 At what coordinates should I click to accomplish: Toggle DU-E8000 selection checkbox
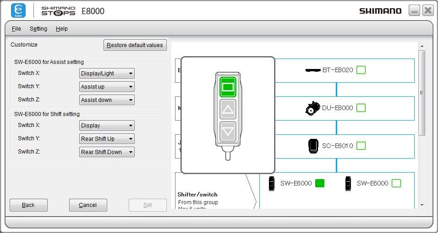[x=361, y=108]
